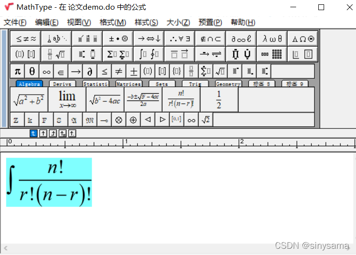Insert the element-of symbol ∈

[x=61, y=71]
